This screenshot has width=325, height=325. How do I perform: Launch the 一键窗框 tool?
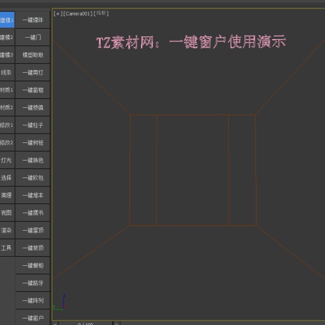(x=32, y=90)
